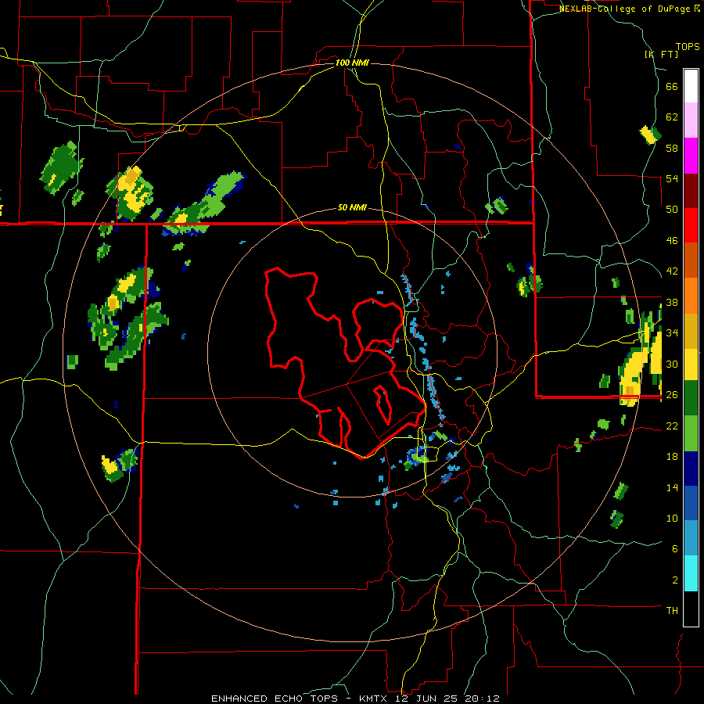Select the "58" legend value

[672, 148]
